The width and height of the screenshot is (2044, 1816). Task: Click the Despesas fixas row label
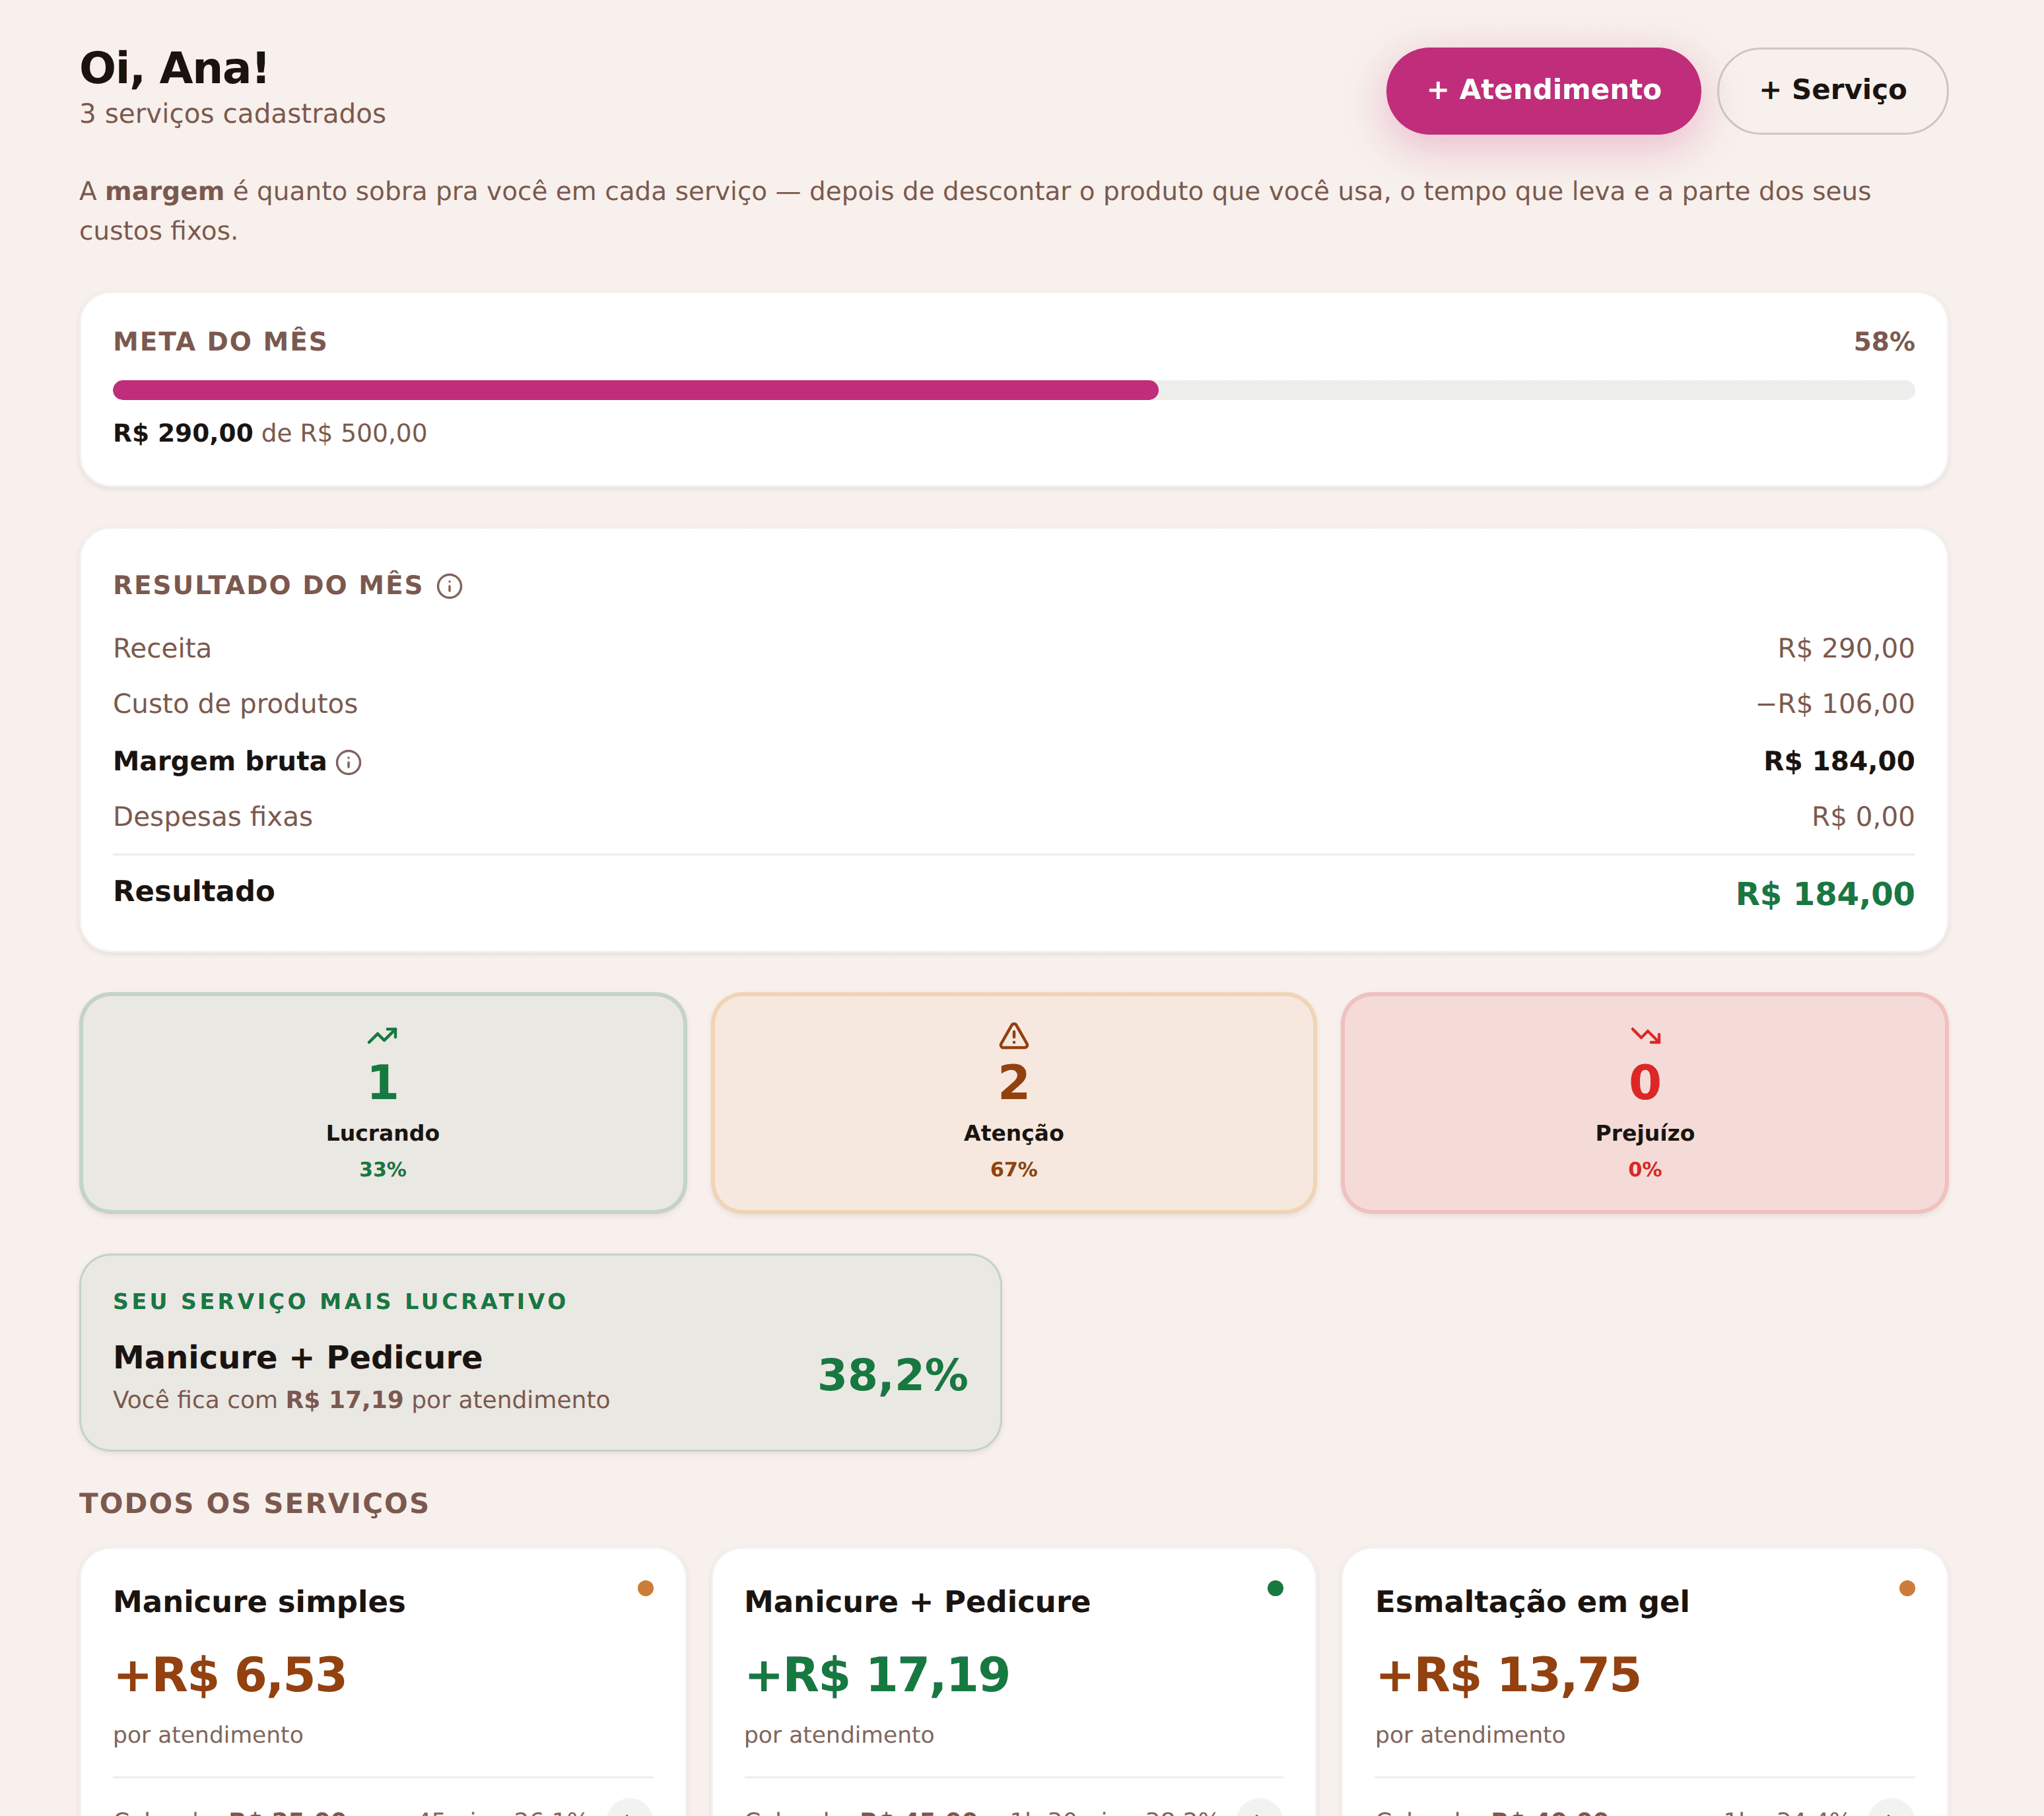click(213, 817)
